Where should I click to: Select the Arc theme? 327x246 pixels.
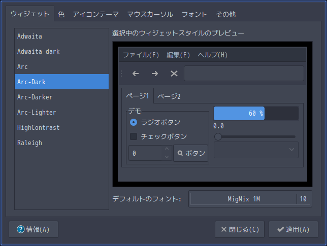click(62, 66)
